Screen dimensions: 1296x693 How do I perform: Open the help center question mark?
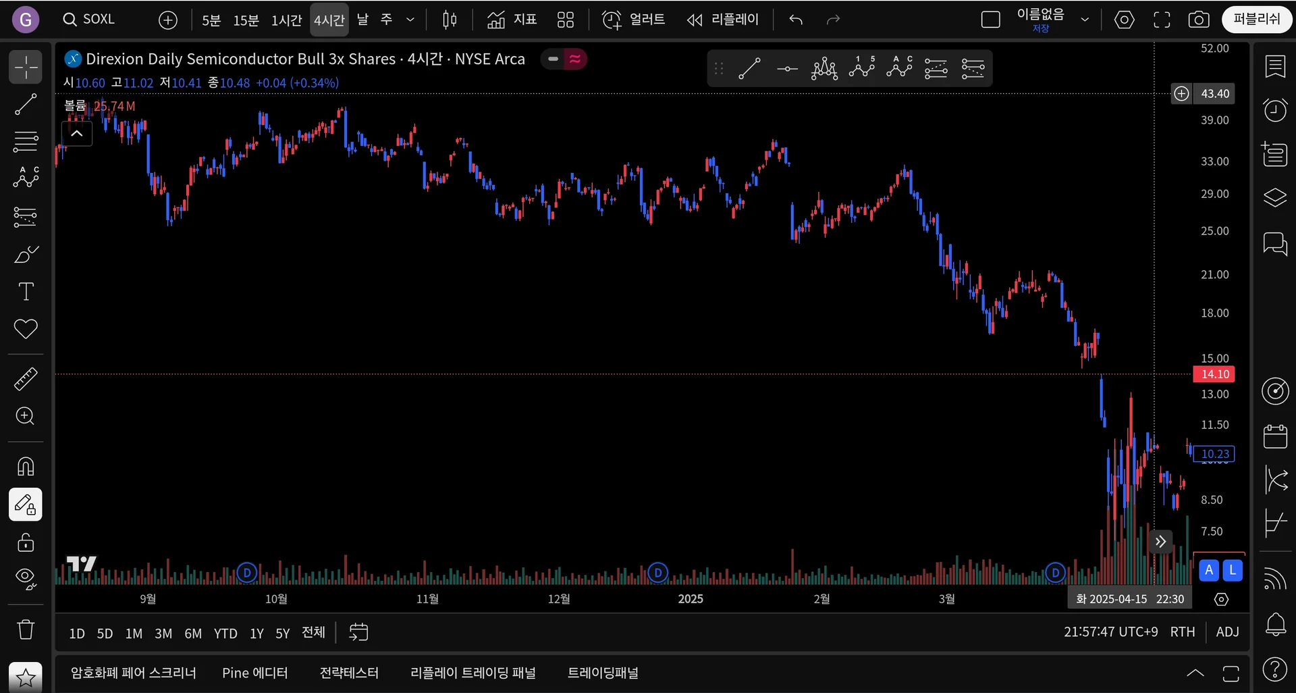click(1275, 669)
